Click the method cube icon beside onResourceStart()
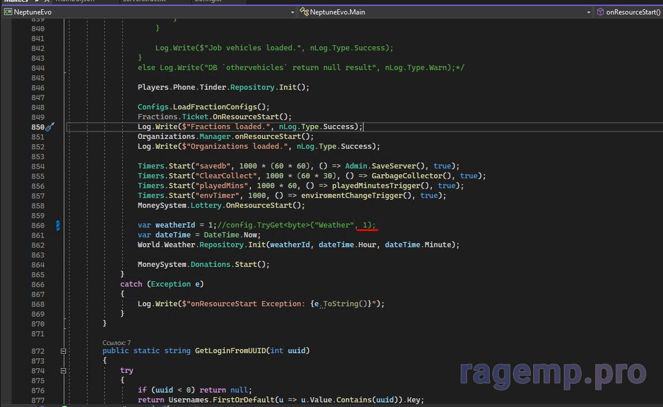The image size is (663, 407). click(600, 12)
